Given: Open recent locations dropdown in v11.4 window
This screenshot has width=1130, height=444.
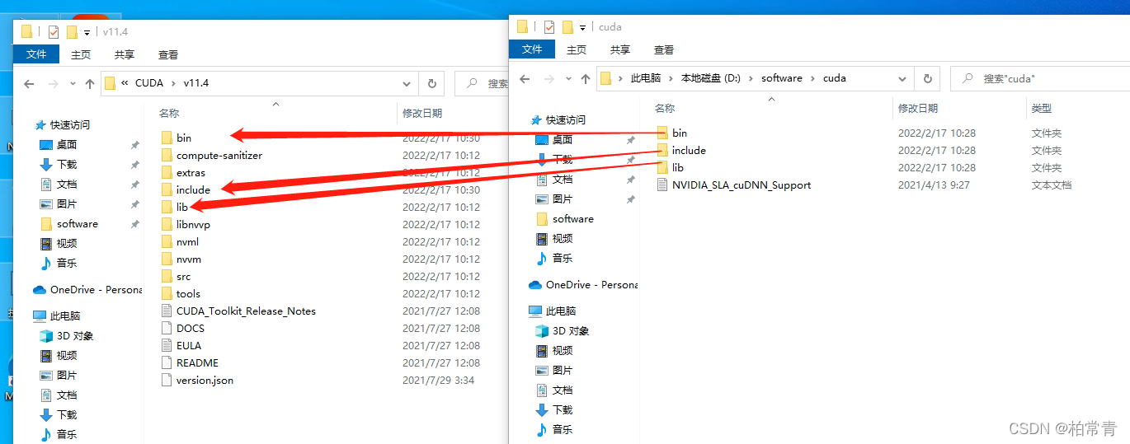Looking at the screenshot, I should coord(73,83).
